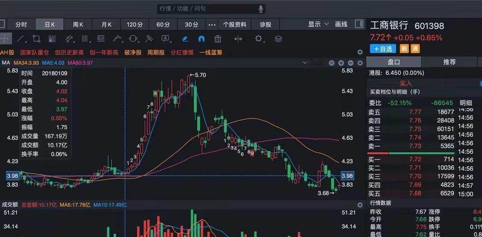Switch to the 推荐 recommendations tab

click(x=449, y=62)
